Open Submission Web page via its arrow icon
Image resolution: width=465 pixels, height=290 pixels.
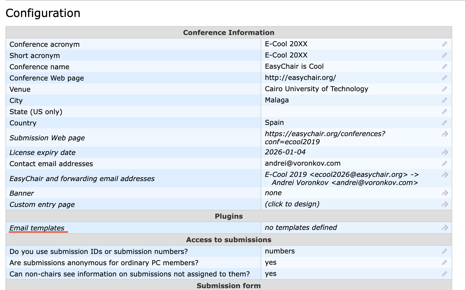445,134
